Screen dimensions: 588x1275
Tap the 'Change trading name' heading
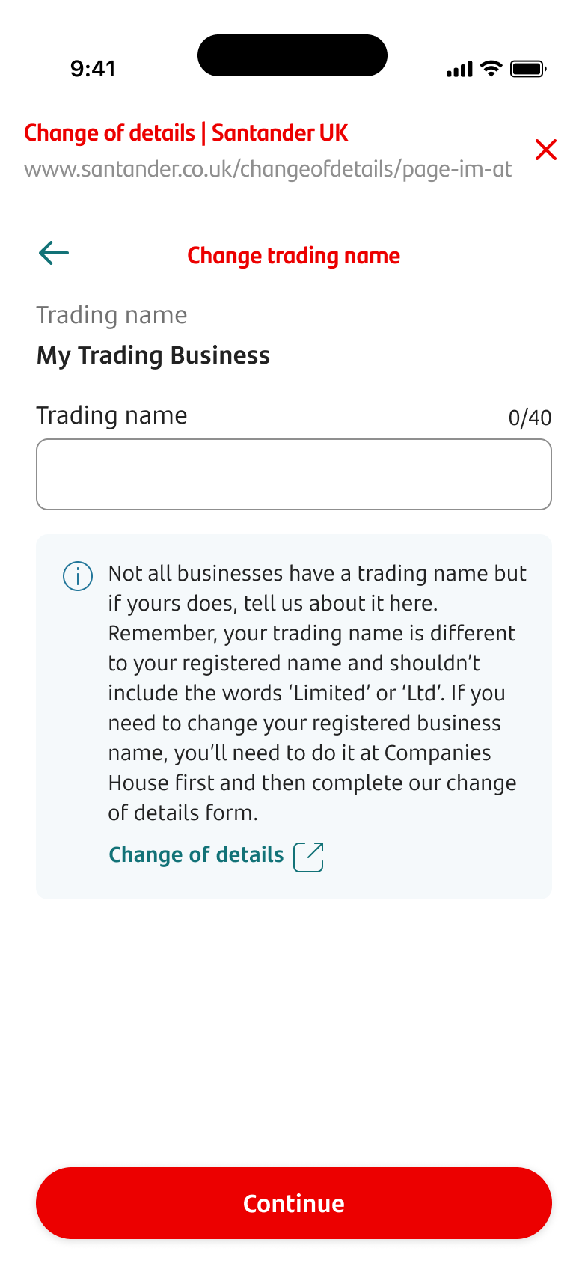[x=294, y=256]
